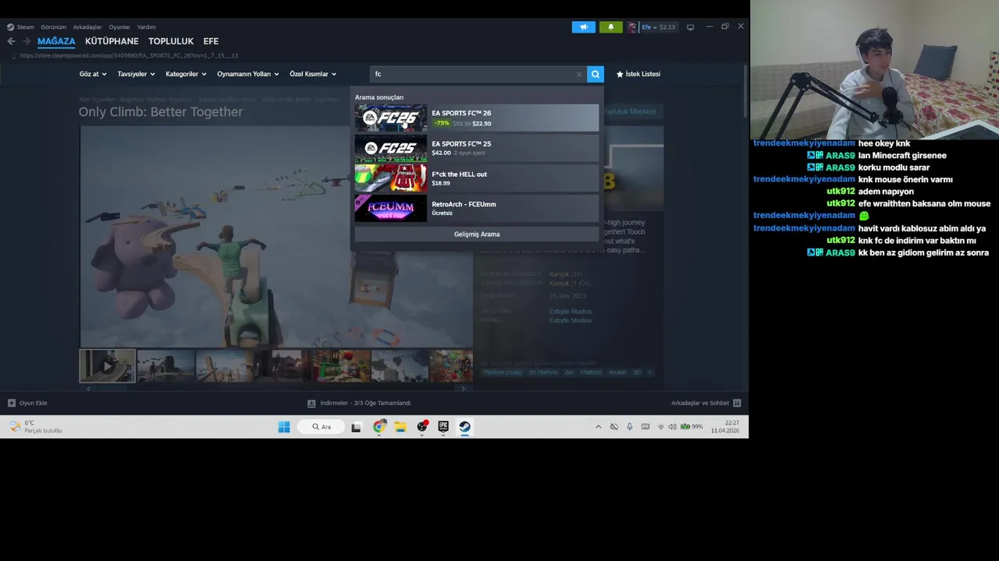Expand the Kategoriler dropdown
Viewport: 999px width, 561px height.
[186, 74]
